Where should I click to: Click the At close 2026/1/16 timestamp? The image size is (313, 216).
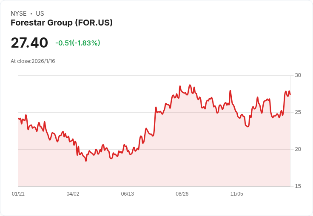pyautogui.click(x=33, y=61)
